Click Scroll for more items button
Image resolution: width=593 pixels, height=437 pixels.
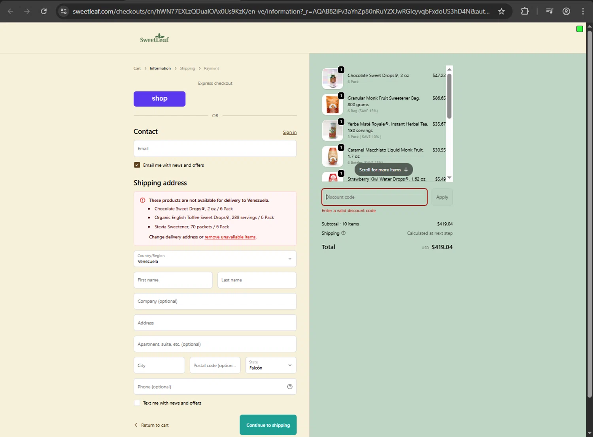[383, 170]
